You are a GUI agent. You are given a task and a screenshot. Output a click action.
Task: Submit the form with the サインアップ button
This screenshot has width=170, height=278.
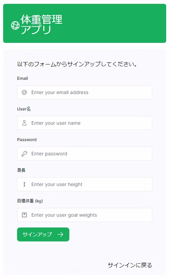click(x=43, y=234)
